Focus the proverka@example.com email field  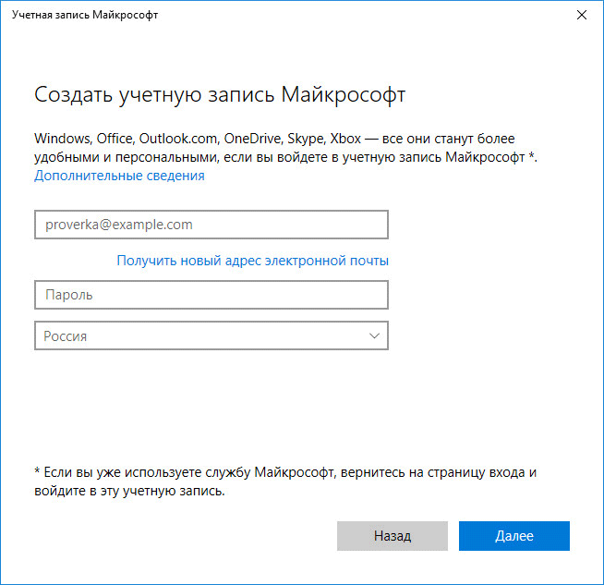click(211, 225)
